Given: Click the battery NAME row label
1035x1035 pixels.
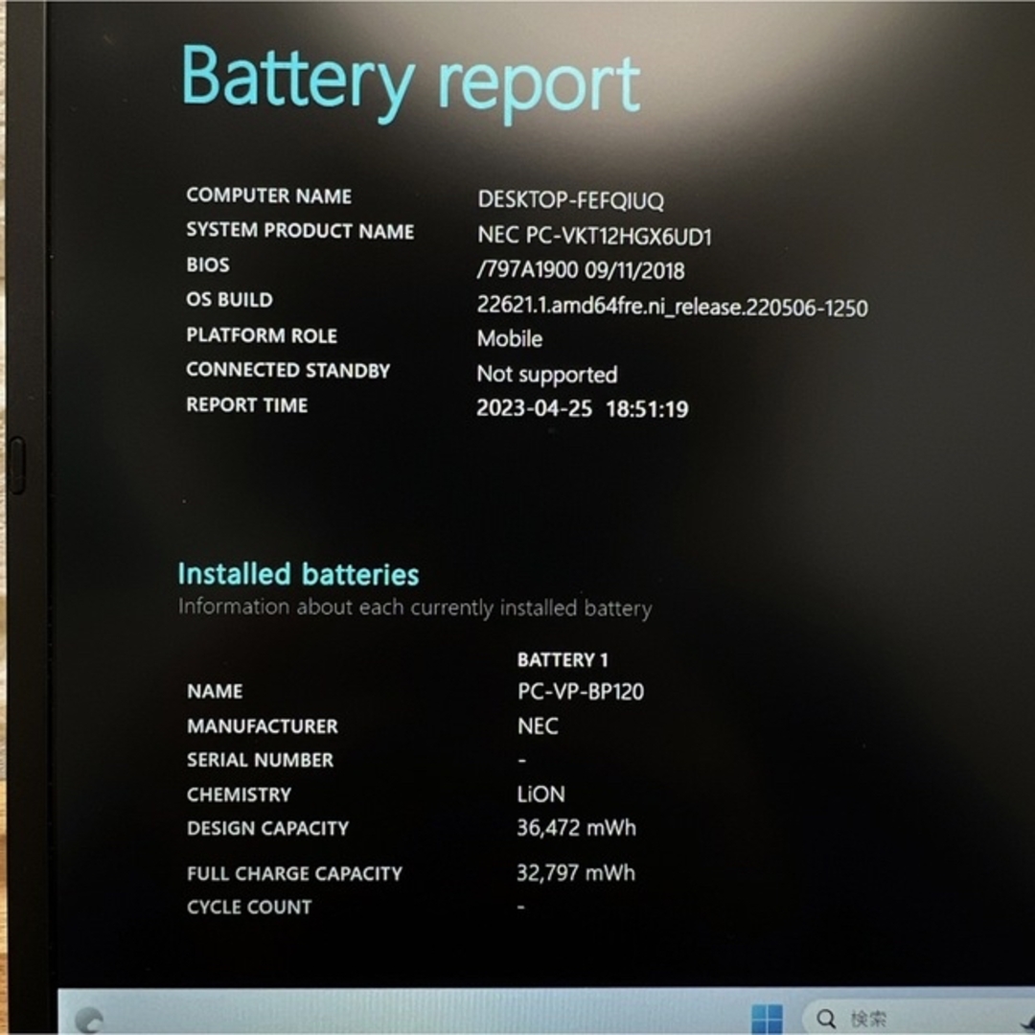Looking at the screenshot, I should pos(215,691).
